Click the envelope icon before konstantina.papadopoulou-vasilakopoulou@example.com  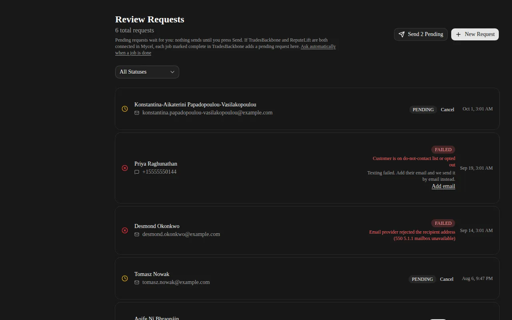click(x=137, y=113)
